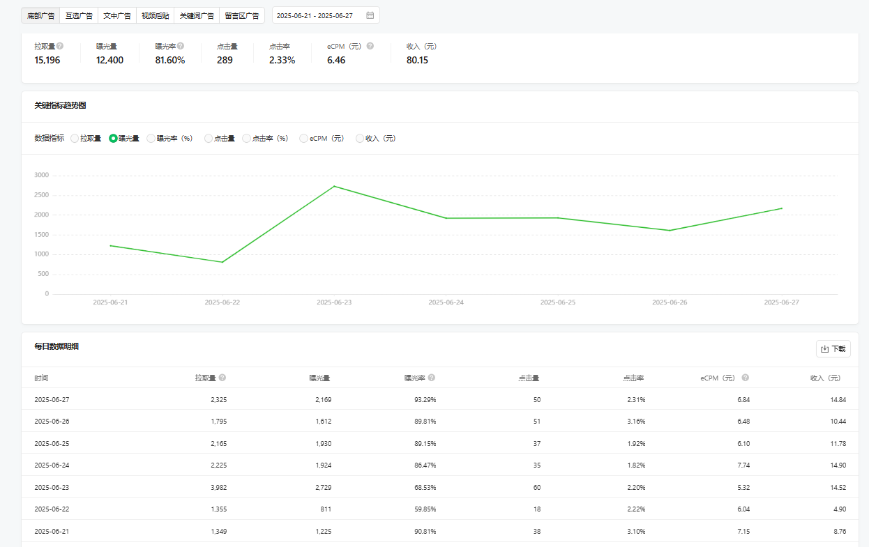This screenshot has height=547, width=869.
Task: Open the calendar icon in date range field
Action: tap(370, 15)
